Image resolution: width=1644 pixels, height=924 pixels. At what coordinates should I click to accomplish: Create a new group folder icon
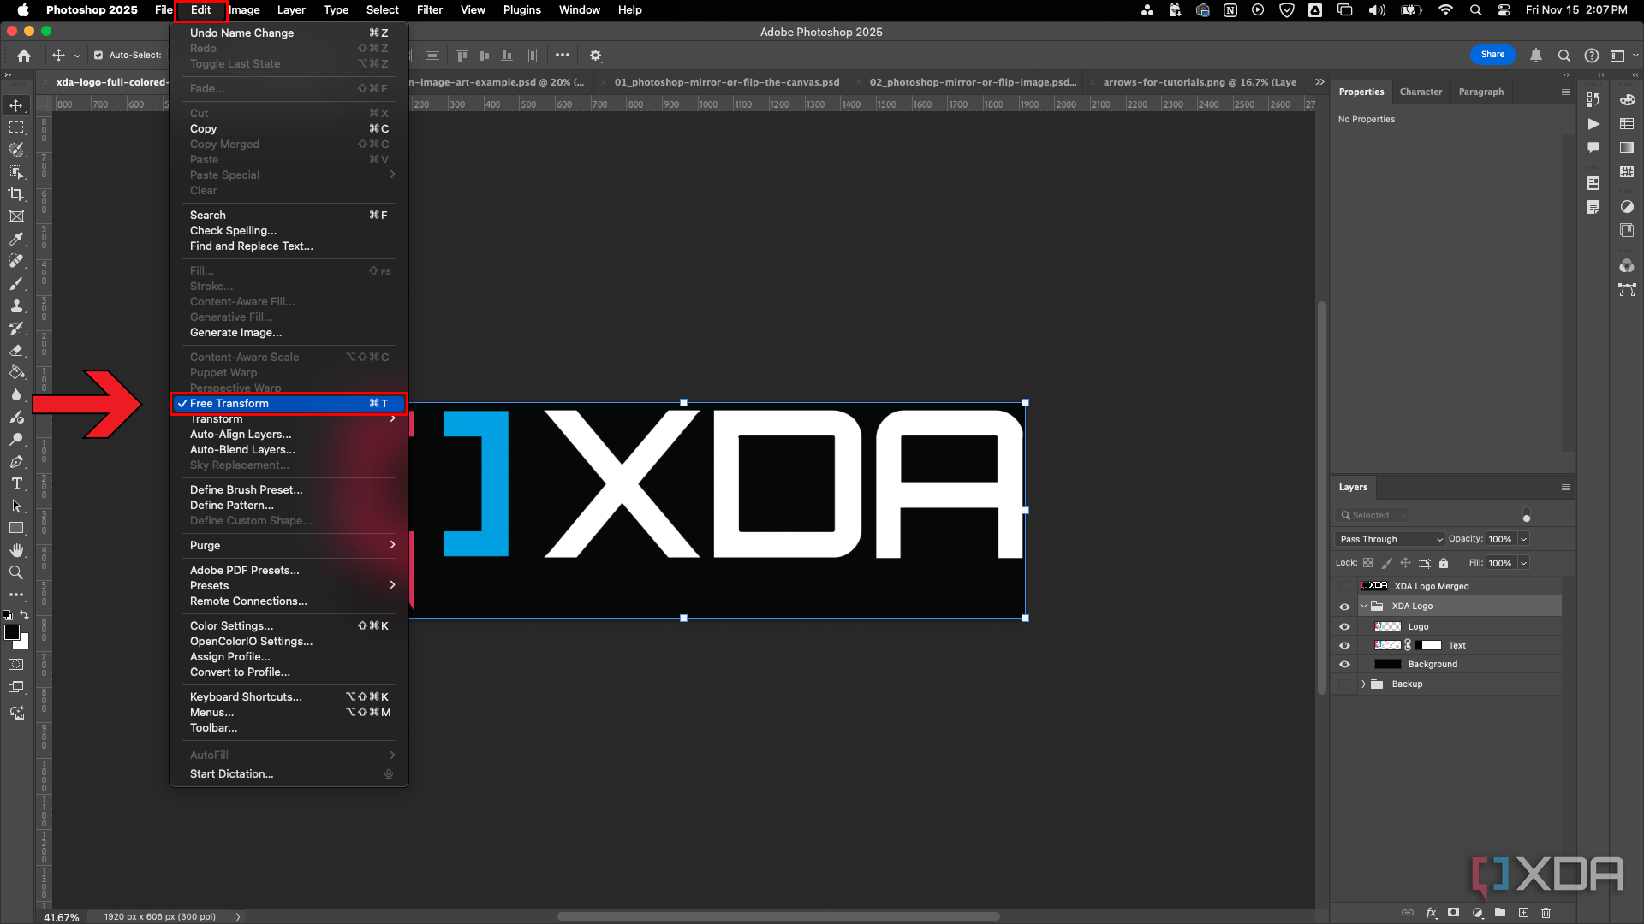click(1500, 913)
